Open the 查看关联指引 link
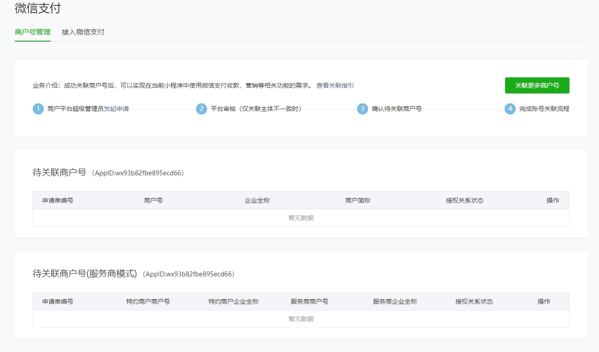Viewport: 599px width, 352px height. (x=335, y=85)
